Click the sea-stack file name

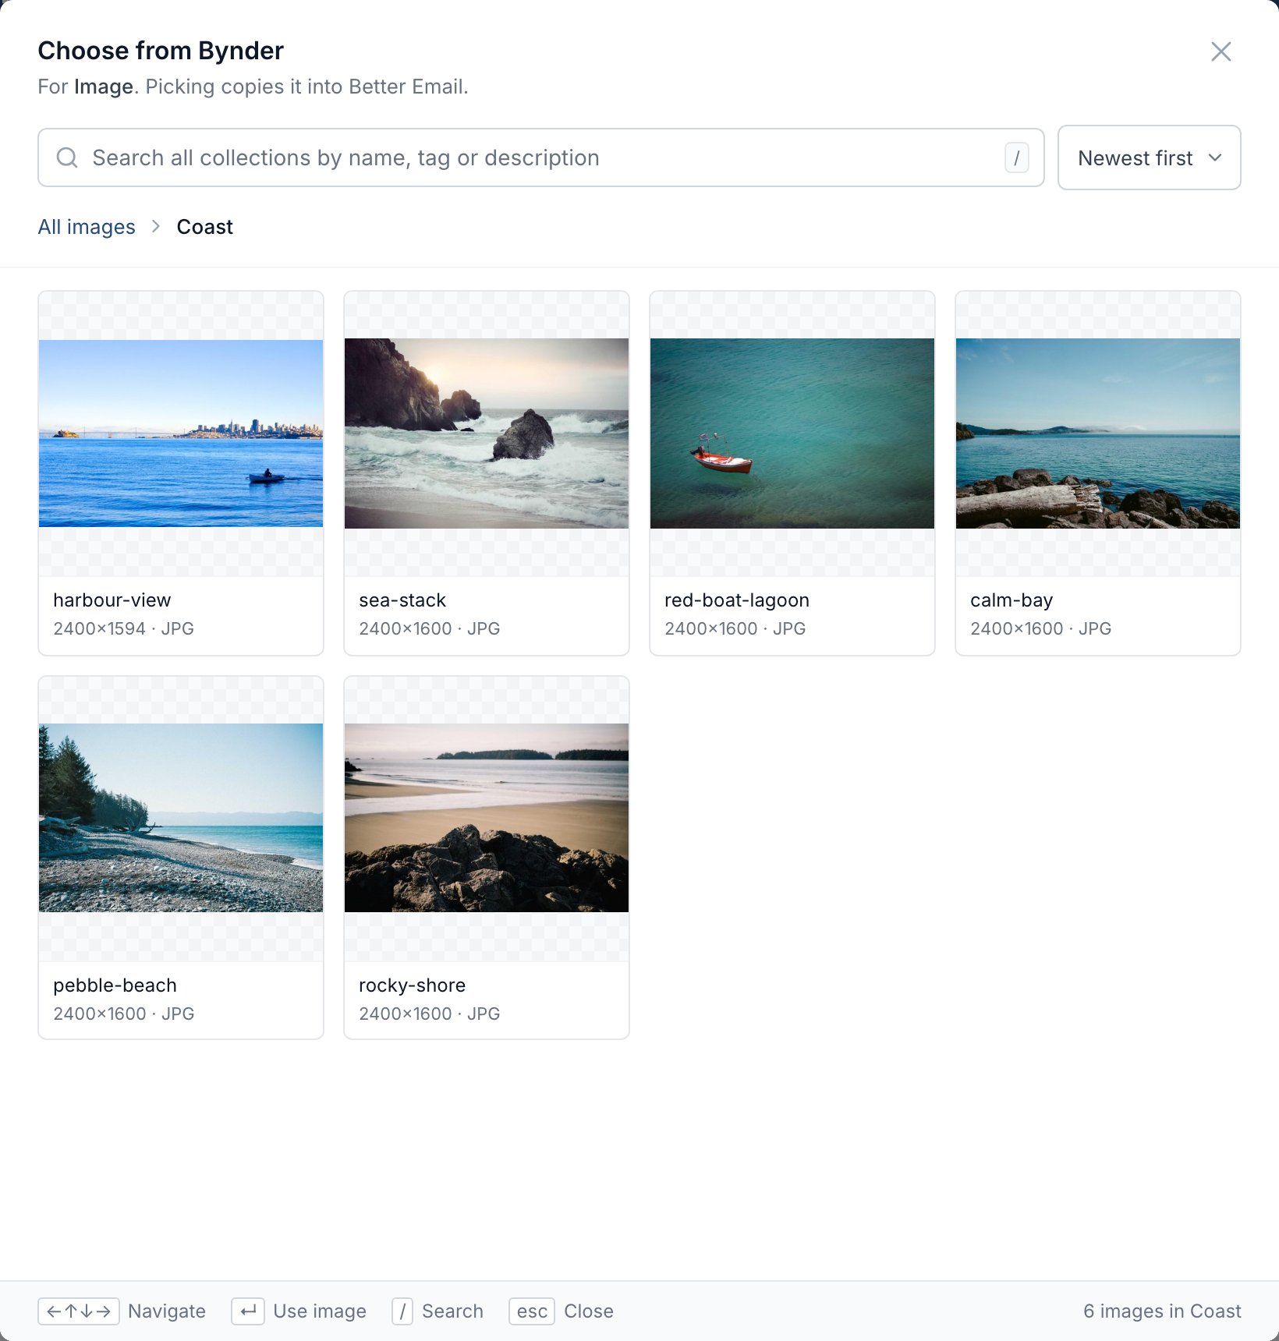402,600
